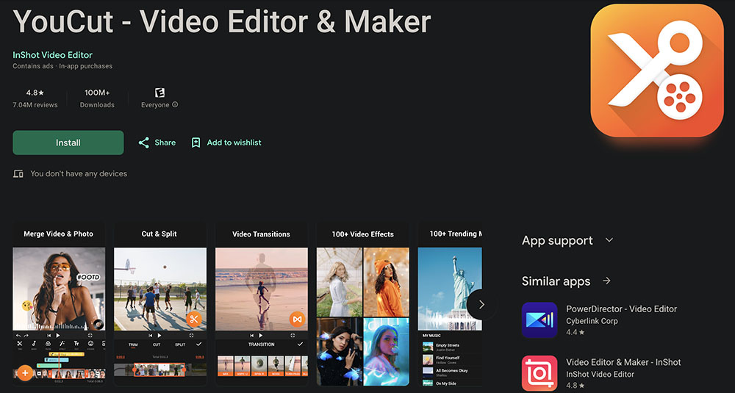
Task: Click the Share link text
Action: (165, 143)
